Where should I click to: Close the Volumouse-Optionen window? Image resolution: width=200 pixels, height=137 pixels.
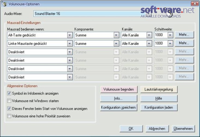tap(195, 4)
